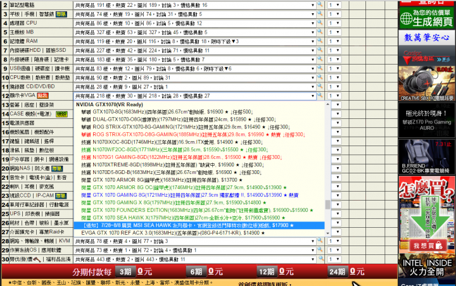
Task: Click the globe icon on 生成網頁 banner
Action: click(x=406, y=19)
